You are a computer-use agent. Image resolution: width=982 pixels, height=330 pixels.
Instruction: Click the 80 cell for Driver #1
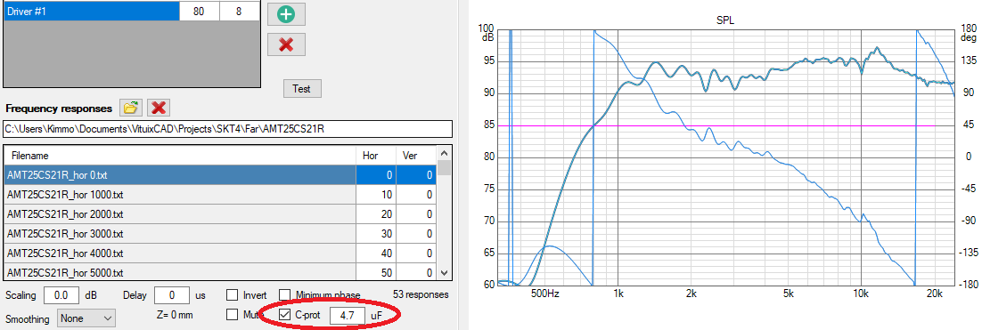tap(200, 11)
